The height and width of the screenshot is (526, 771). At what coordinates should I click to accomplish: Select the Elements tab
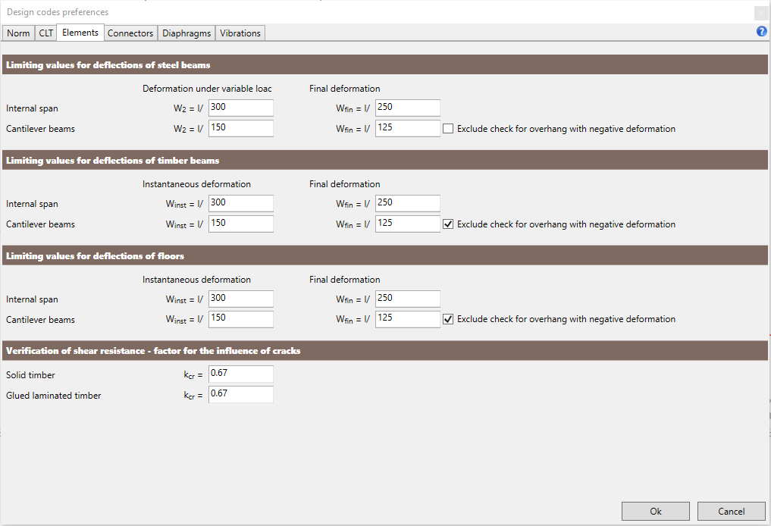tap(80, 33)
